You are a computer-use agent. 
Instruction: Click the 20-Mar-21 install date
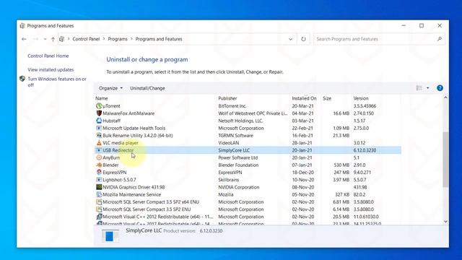[302, 106]
